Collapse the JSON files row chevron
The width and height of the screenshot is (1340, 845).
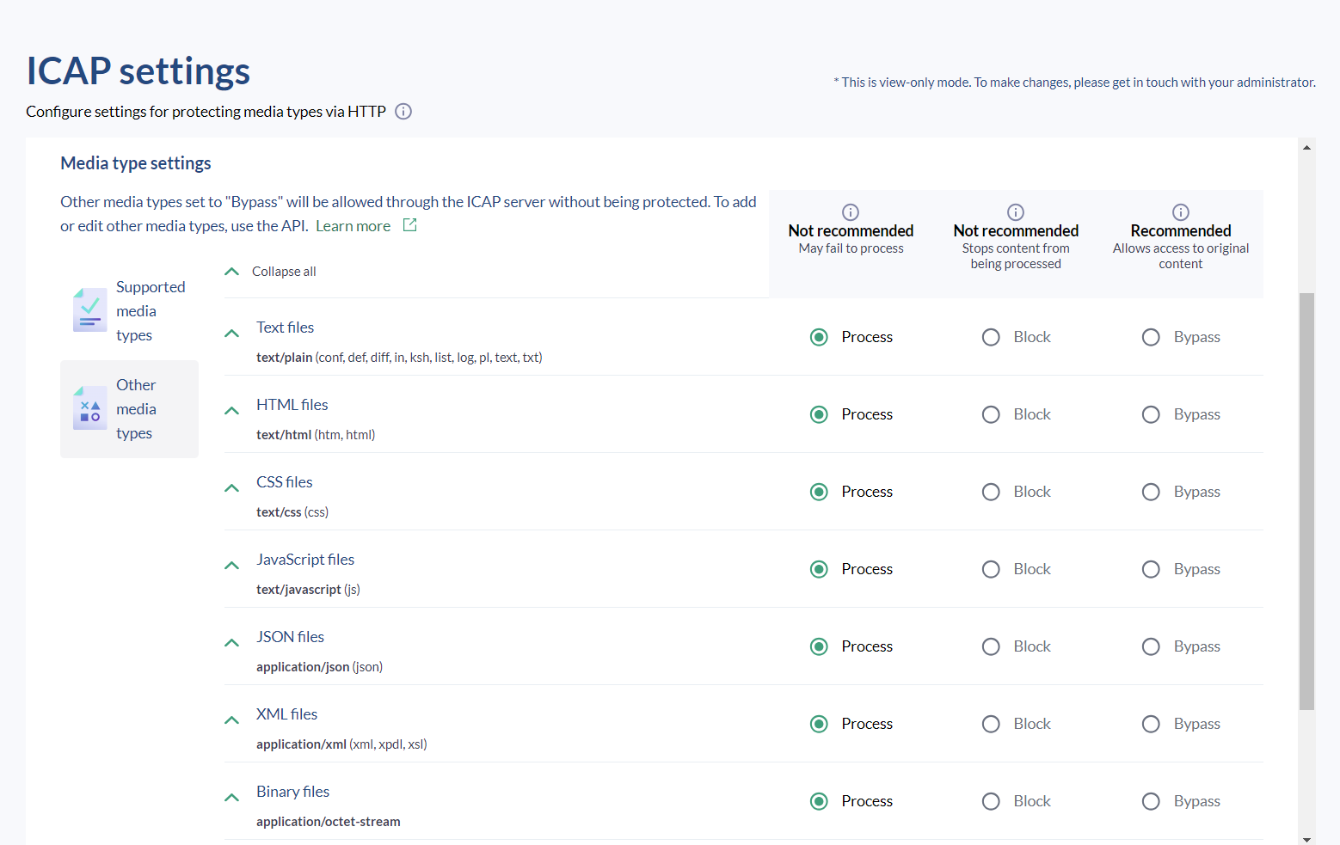pyautogui.click(x=231, y=643)
